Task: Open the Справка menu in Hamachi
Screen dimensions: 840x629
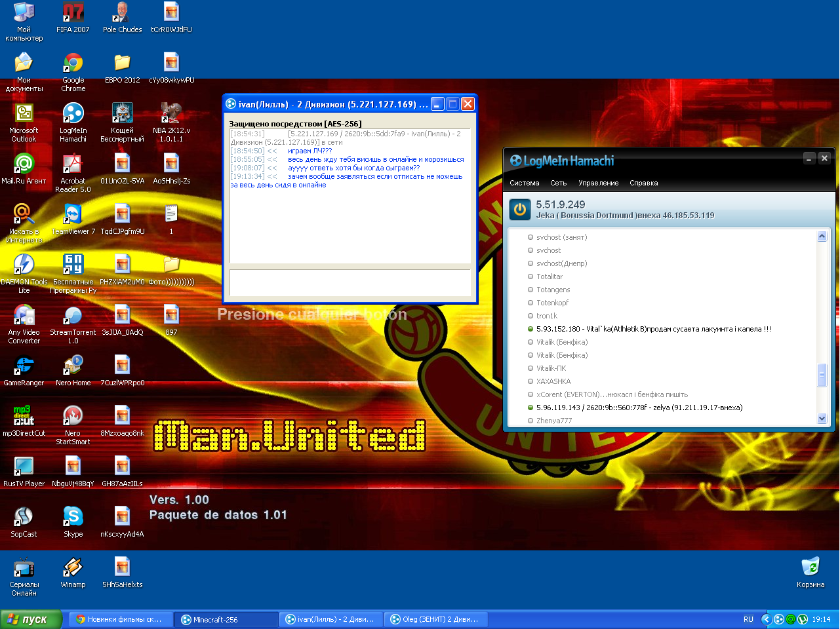Action: [644, 183]
